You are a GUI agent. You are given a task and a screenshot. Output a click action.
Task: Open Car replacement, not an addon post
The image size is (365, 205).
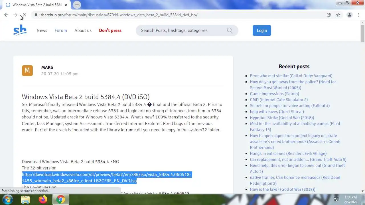pos(298,159)
